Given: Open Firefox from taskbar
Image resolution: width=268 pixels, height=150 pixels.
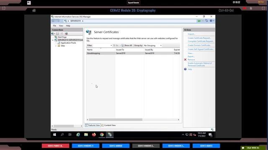Looking at the screenshot, I should click(94, 135).
